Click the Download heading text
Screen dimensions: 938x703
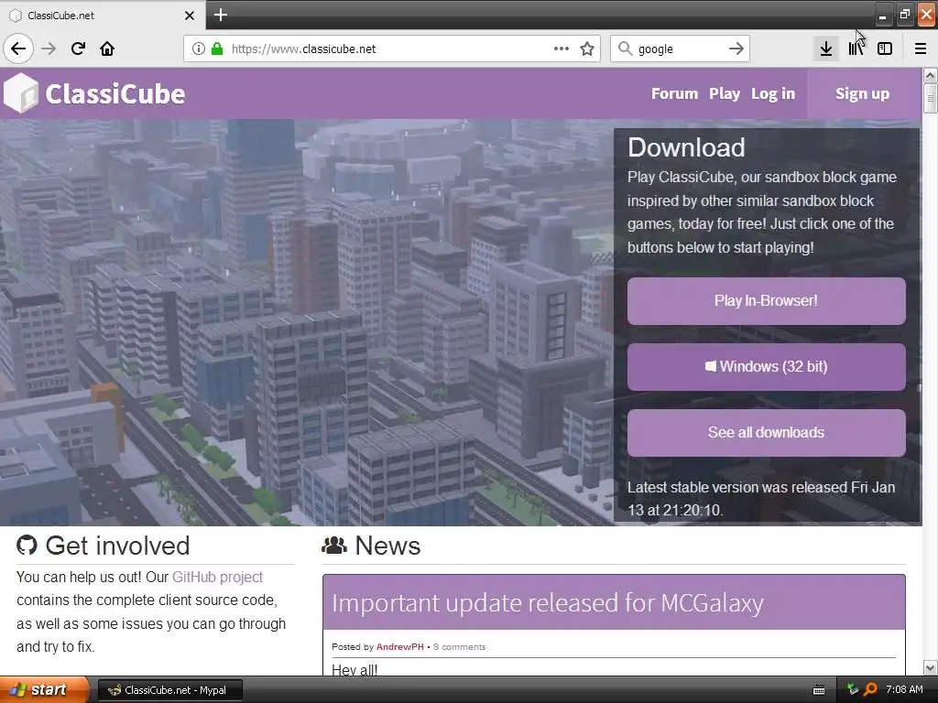[x=686, y=147]
